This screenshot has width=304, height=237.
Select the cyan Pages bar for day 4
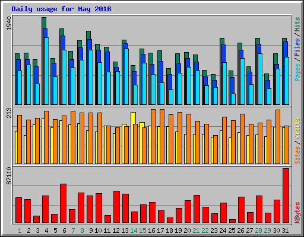pyautogui.click(x=46, y=71)
